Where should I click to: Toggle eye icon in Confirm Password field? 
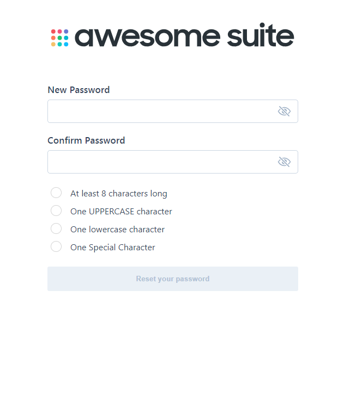(284, 162)
